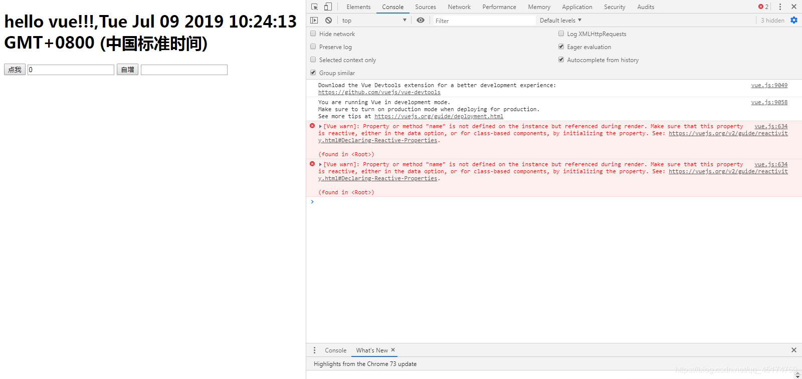Enable Log XMLHttpRequests checkbox
Viewport: 802px width, 379px height.
561,34
